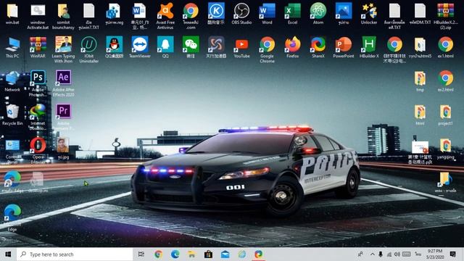
Task: Open the Atom editor shortcut
Action: (x=318, y=11)
